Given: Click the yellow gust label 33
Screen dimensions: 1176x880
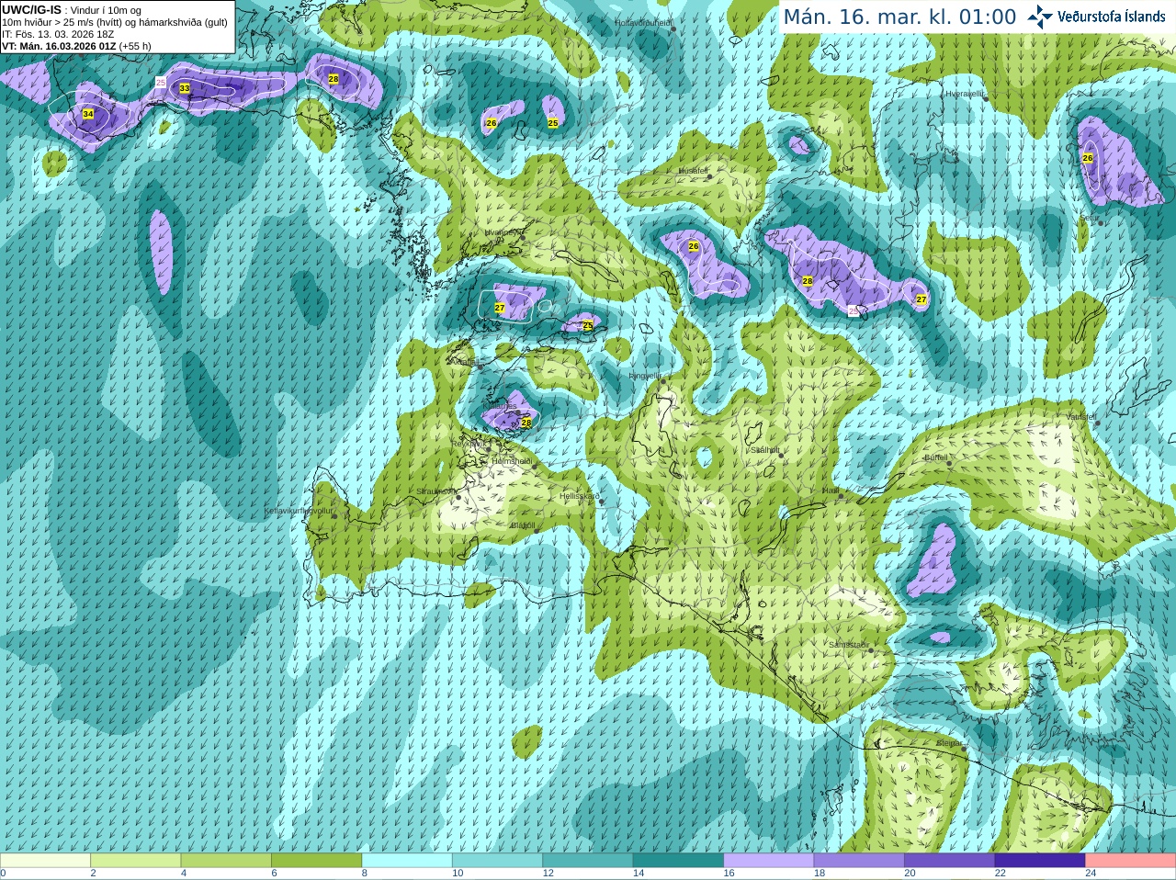Looking at the screenshot, I should click(185, 88).
